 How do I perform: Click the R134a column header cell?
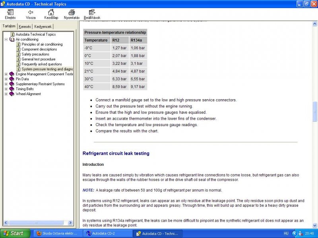[138, 40]
